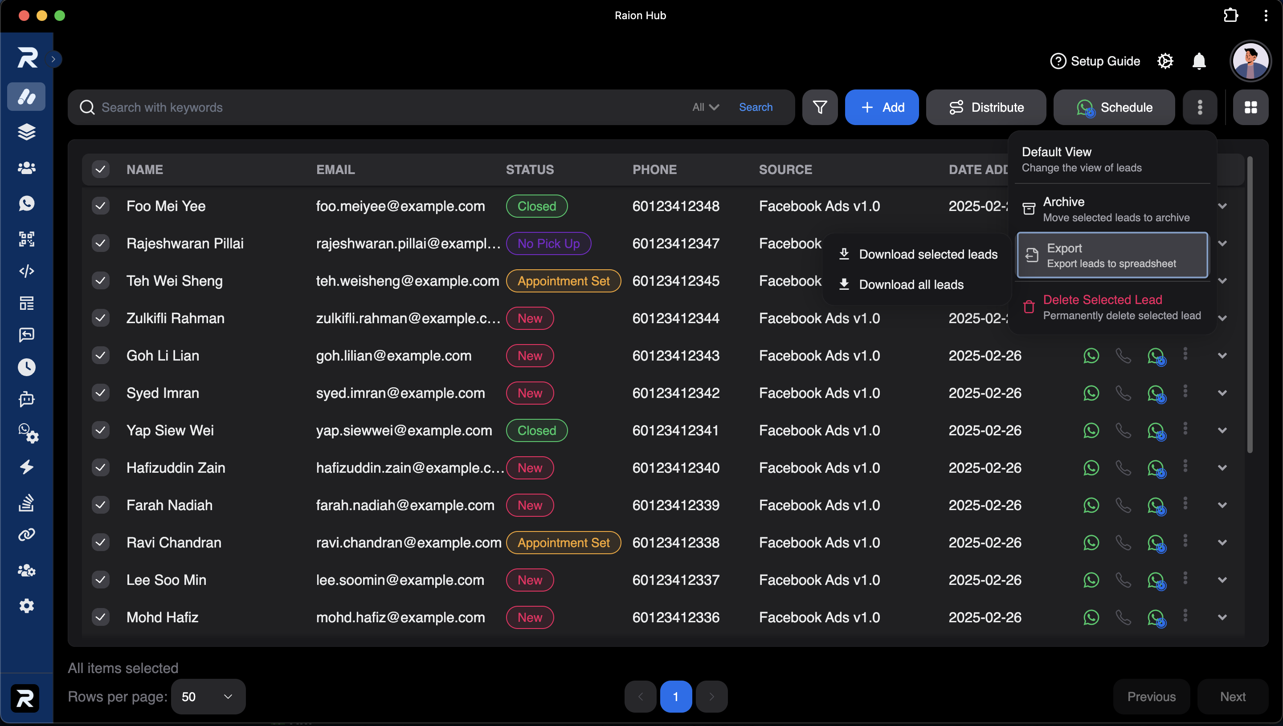Screen dimensions: 1283x726
Task: Expand Ravi Chandran row chevron
Action: [x=1222, y=543]
